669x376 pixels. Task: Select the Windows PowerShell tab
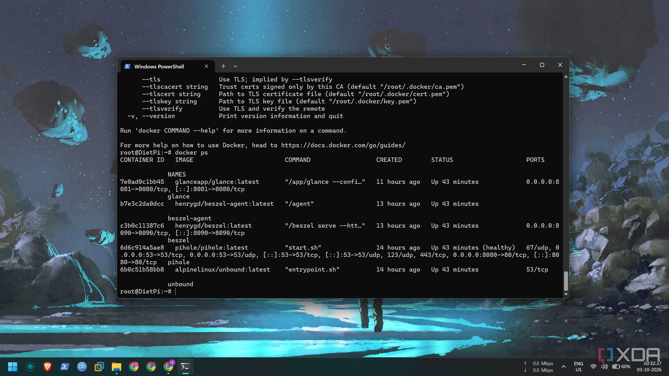point(168,66)
